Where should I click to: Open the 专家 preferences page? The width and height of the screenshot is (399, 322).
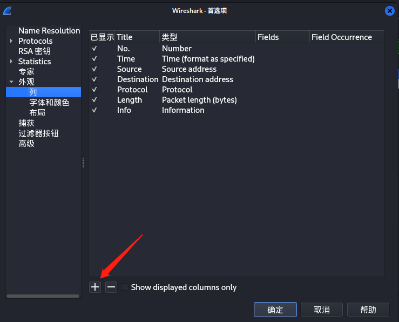pyautogui.click(x=26, y=71)
